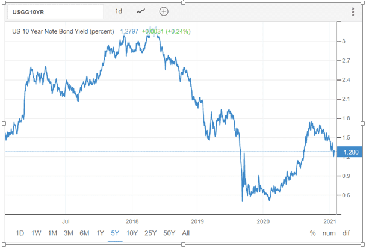Open the three-dot options menu

point(353,12)
